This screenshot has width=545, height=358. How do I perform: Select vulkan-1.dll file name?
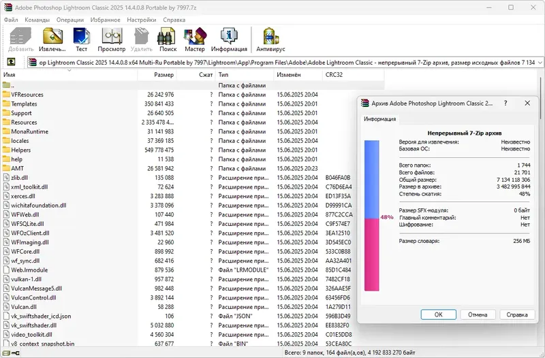coord(26,279)
